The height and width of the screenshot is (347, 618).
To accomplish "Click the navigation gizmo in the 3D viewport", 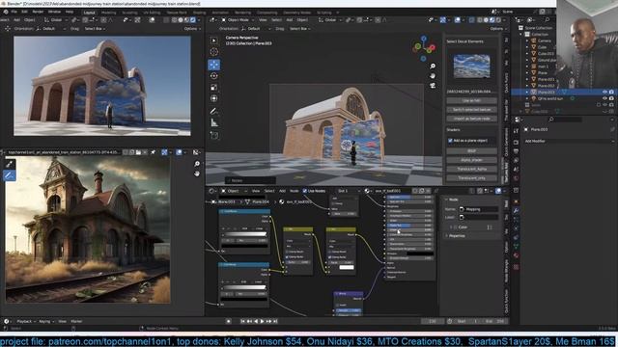I will pos(424,48).
